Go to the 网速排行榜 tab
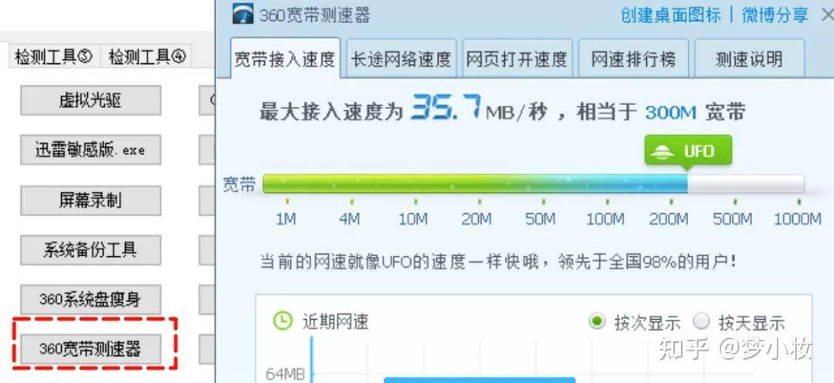834x383 pixels. tap(633, 59)
